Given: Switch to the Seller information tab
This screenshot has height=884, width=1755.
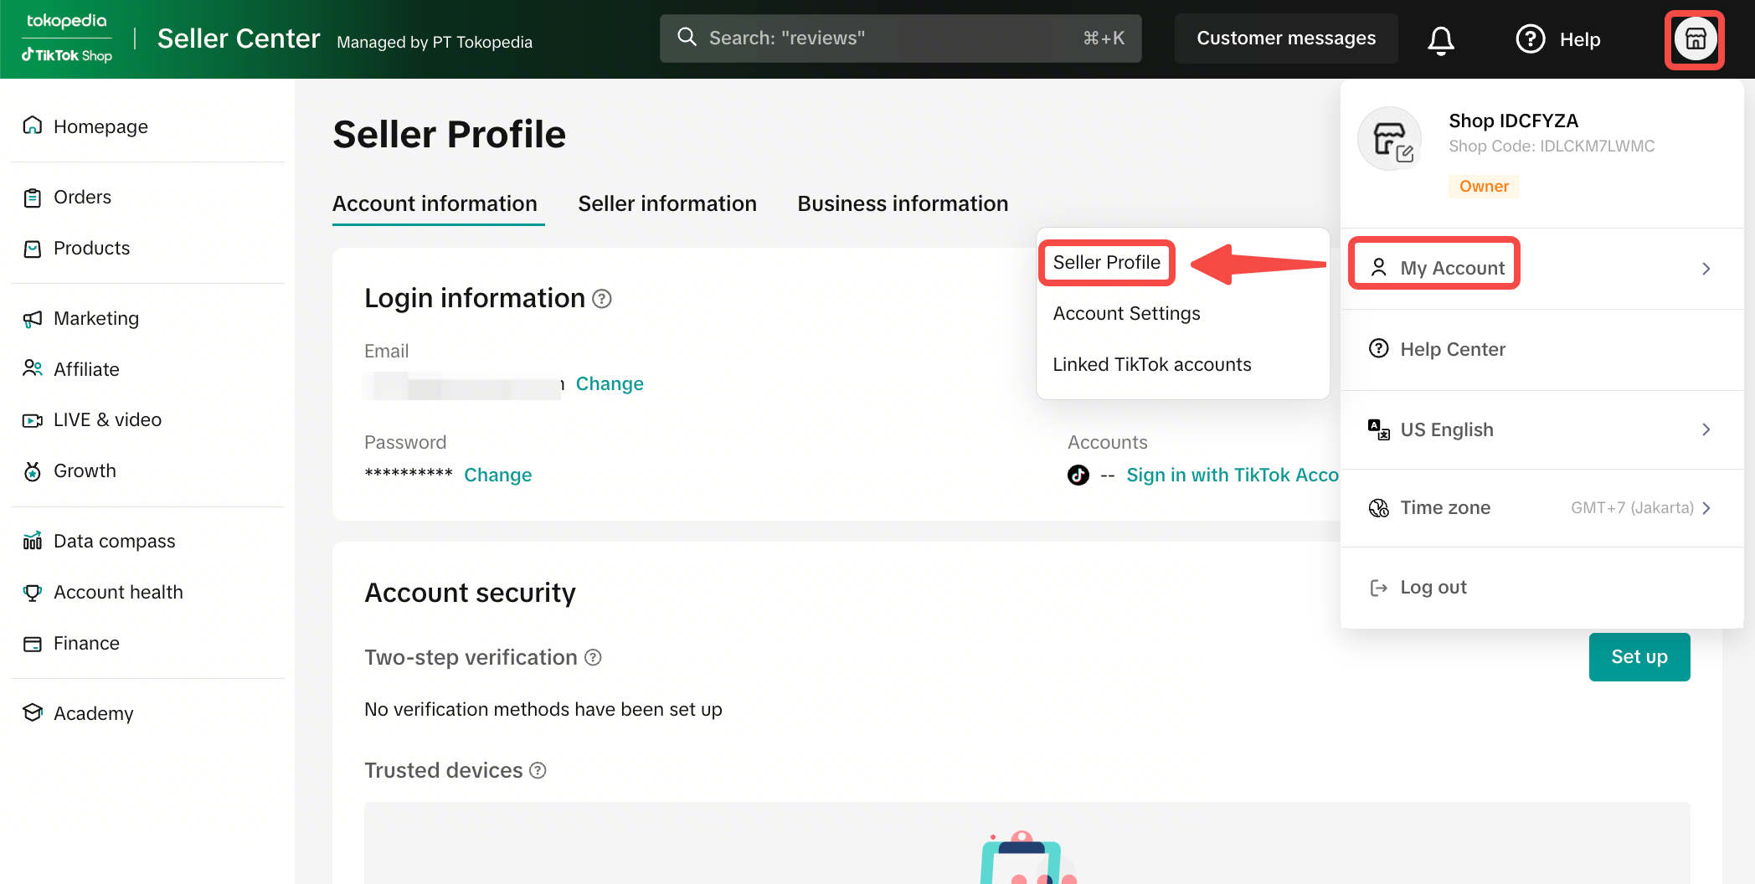Looking at the screenshot, I should [x=666, y=204].
